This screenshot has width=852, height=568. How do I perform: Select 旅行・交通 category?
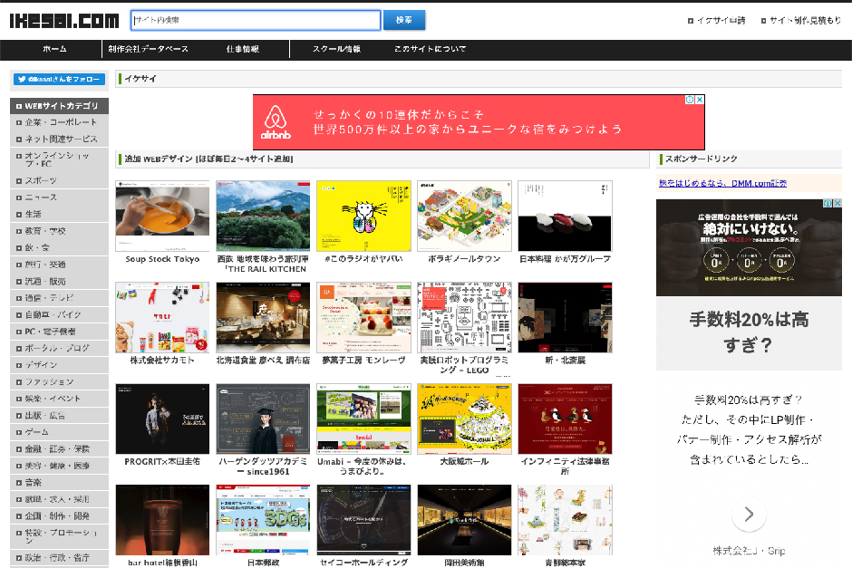click(59, 265)
